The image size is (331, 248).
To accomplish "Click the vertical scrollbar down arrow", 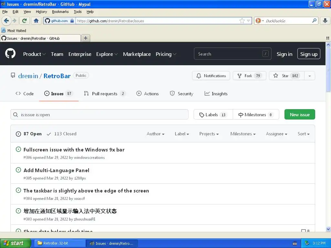I will (x=328, y=229).
